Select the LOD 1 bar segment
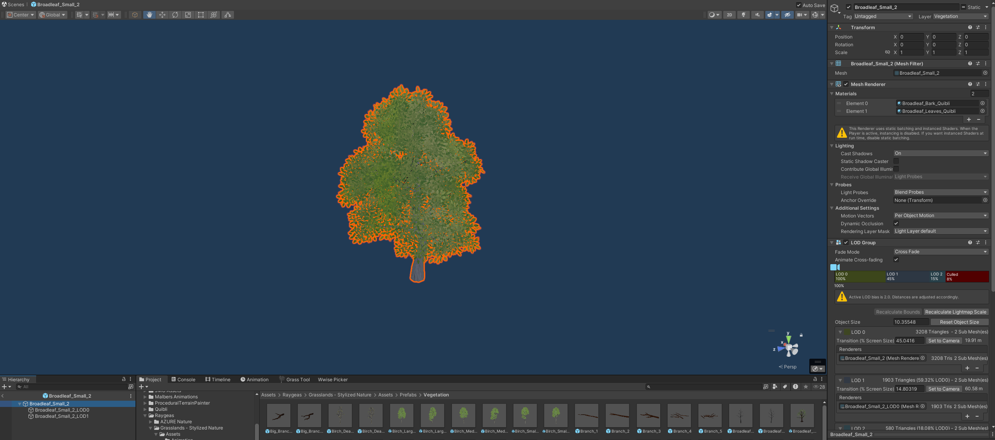Viewport: 995px width, 440px height. [x=907, y=276]
